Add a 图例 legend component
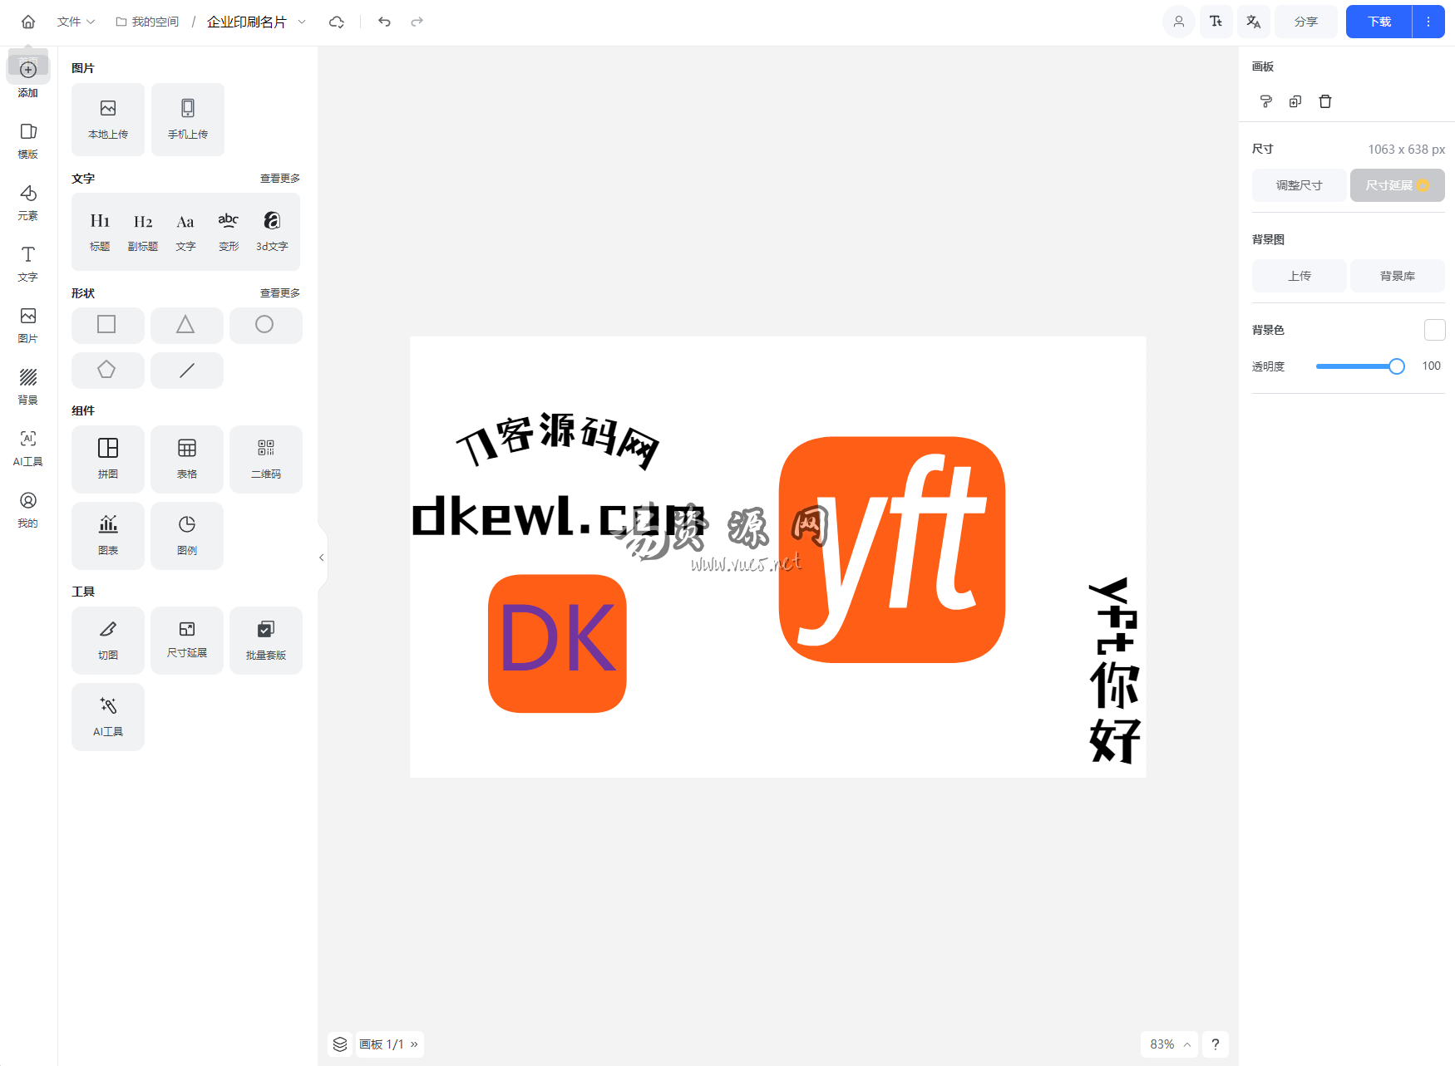This screenshot has width=1455, height=1066. [x=187, y=535]
